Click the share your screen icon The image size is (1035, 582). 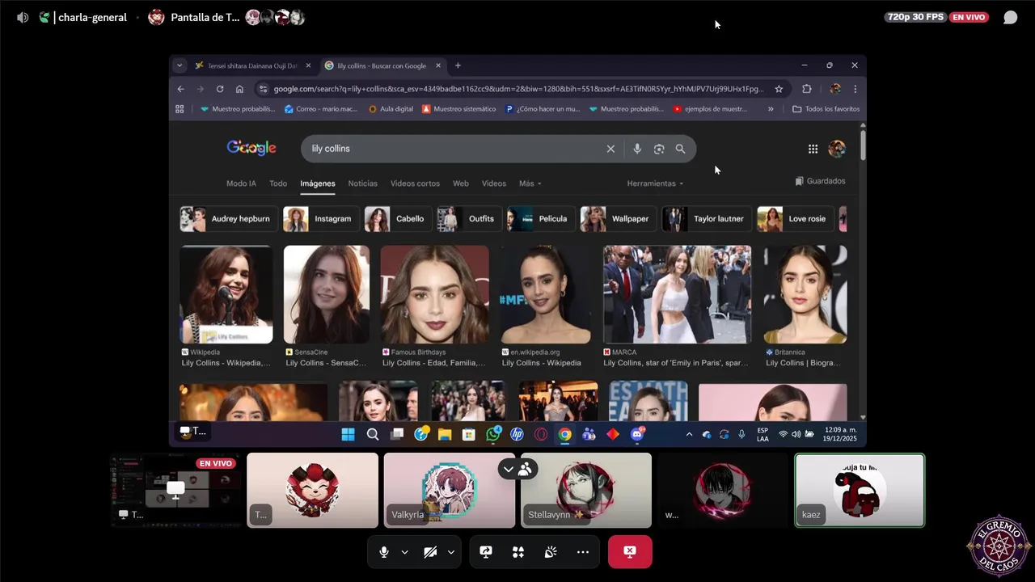tap(486, 552)
